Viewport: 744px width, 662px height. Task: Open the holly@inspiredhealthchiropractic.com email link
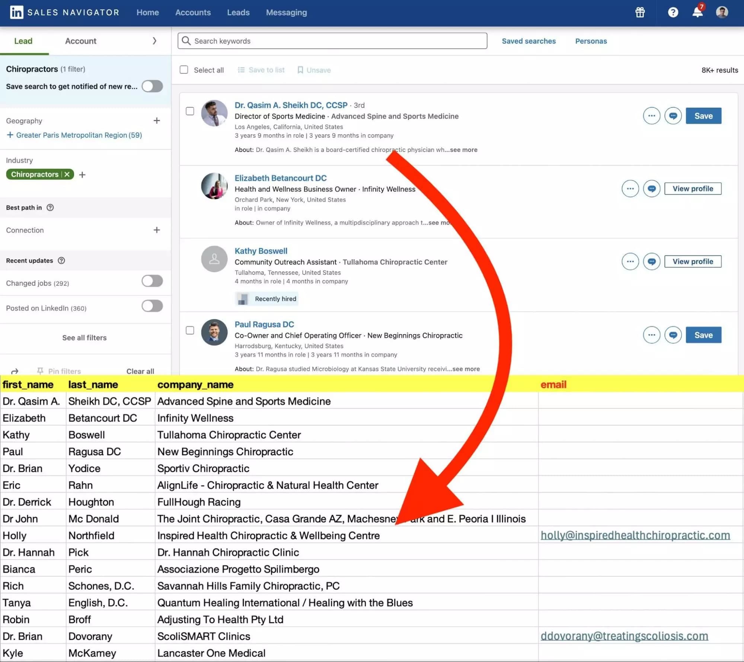(635, 535)
